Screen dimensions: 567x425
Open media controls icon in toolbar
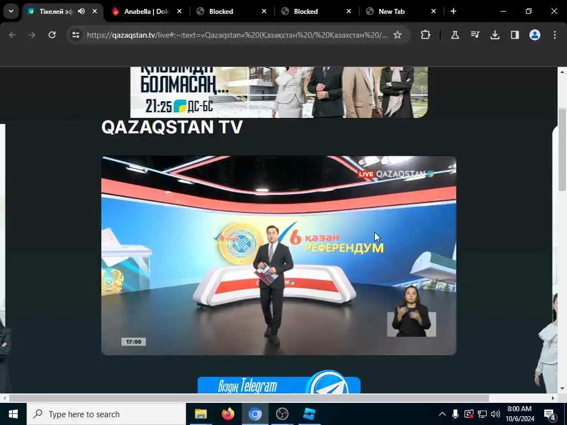tap(475, 35)
